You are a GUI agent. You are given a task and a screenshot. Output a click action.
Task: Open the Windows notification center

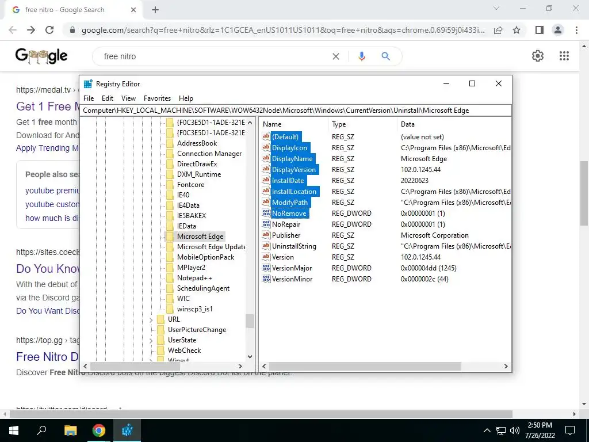[x=570, y=430]
